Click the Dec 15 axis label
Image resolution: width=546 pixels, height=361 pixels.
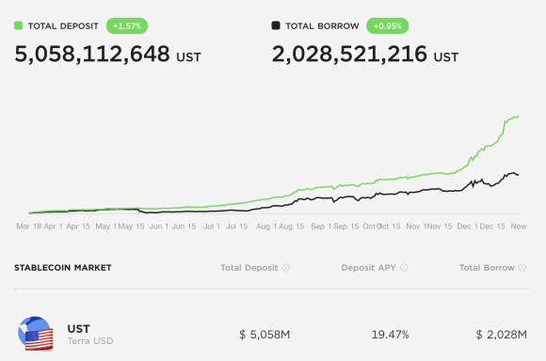point(492,227)
